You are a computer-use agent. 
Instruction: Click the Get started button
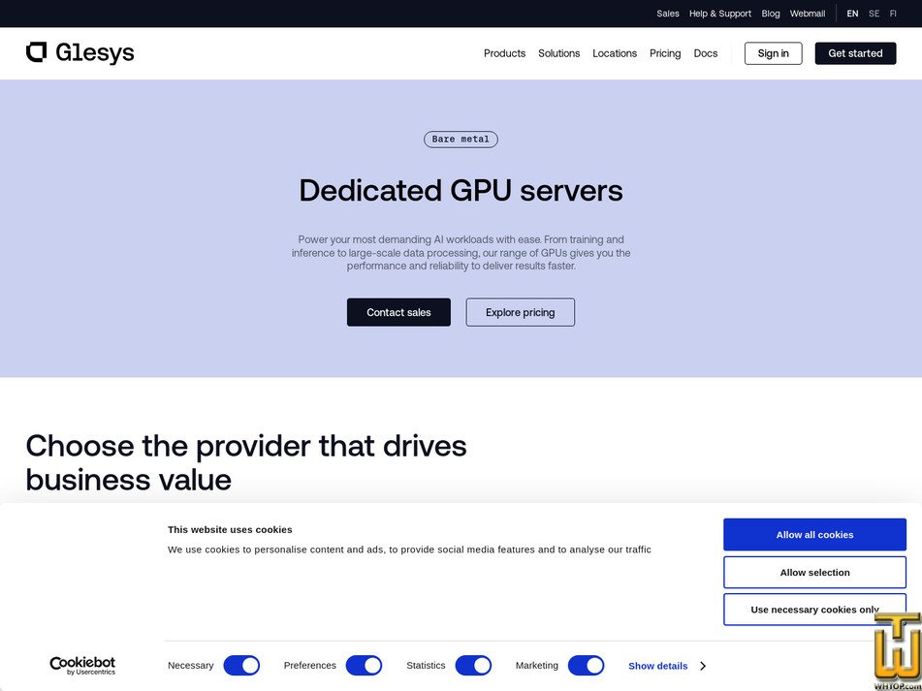(855, 53)
